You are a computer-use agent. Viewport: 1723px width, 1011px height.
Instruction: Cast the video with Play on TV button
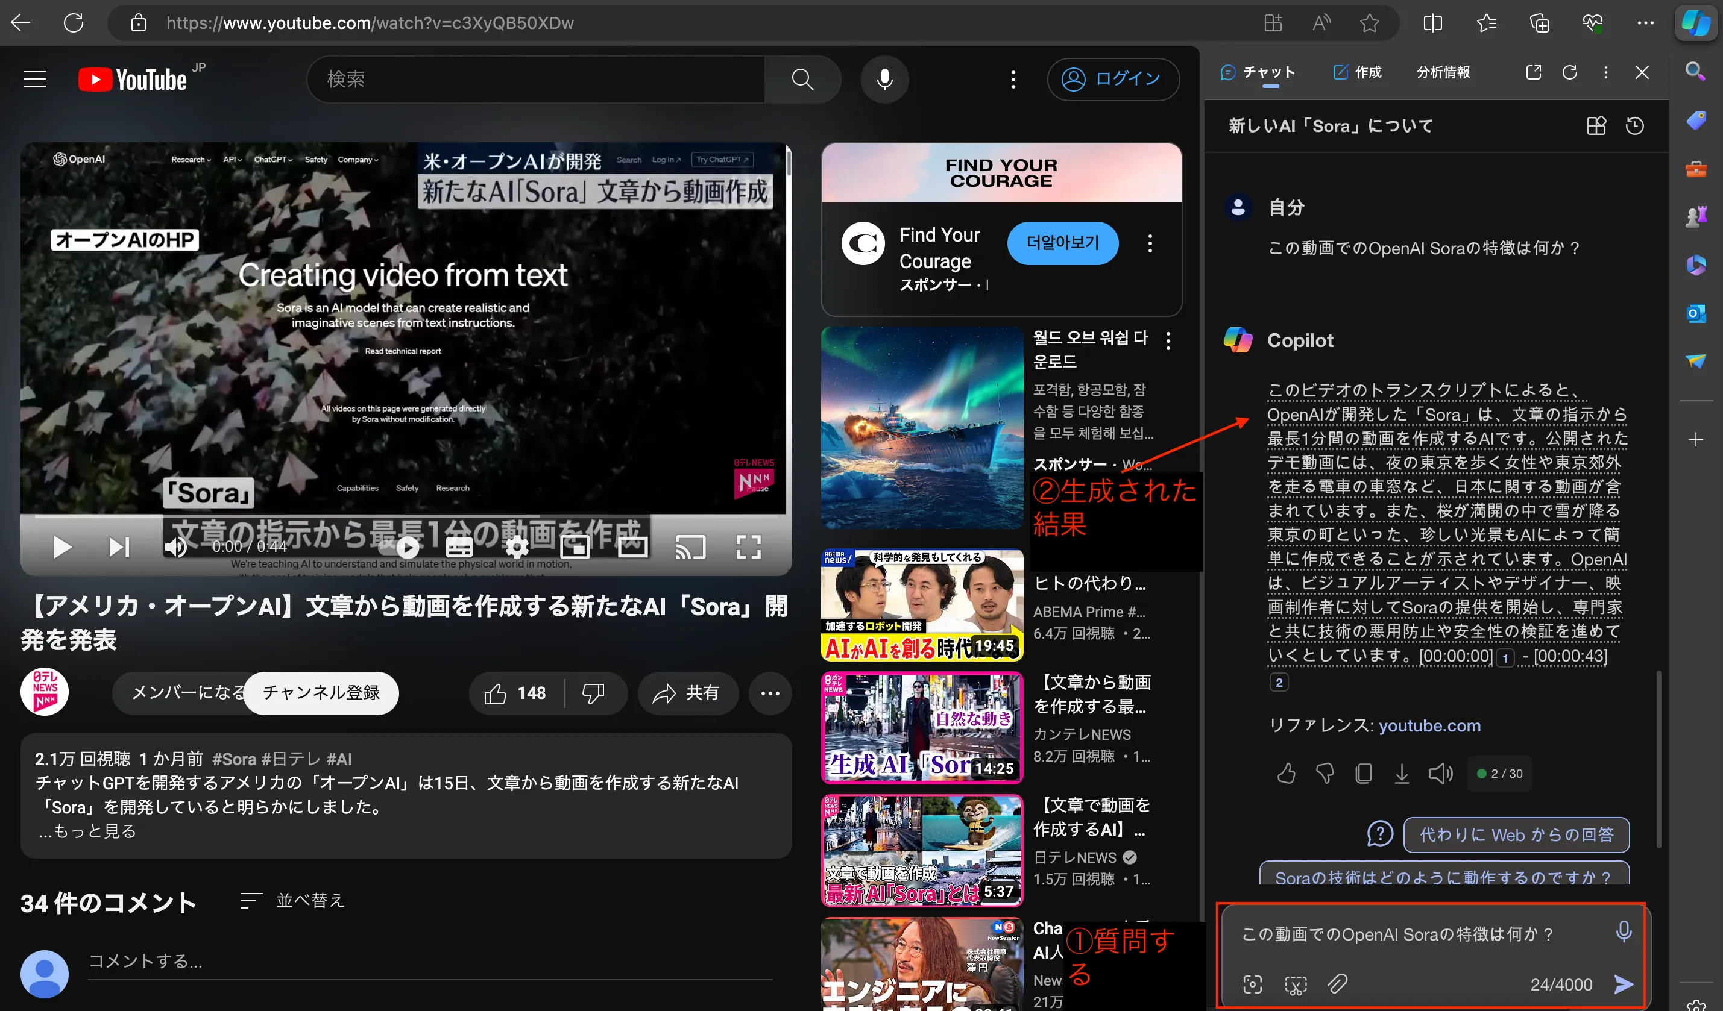pyautogui.click(x=690, y=546)
